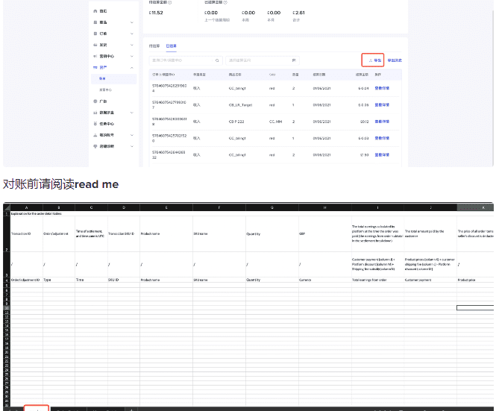Image resolution: width=496 pixels, height=411 pixels.
Task: Click the £2.61 total settled amount
Action: tap(298, 13)
